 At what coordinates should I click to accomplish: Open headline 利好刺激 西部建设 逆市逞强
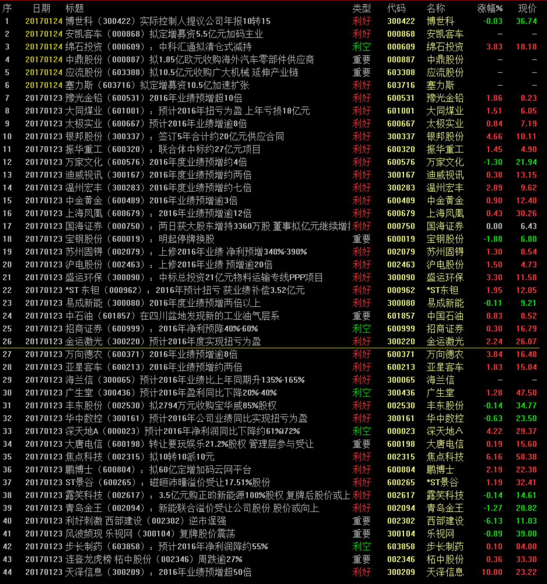tap(146, 521)
